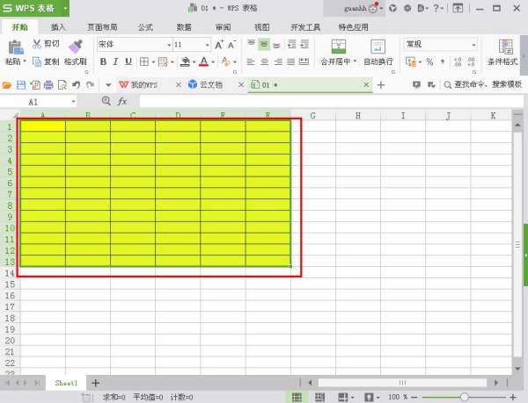The image size is (528, 403).
Task: Click the Copy (复制) icon
Action: [x=37, y=62]
